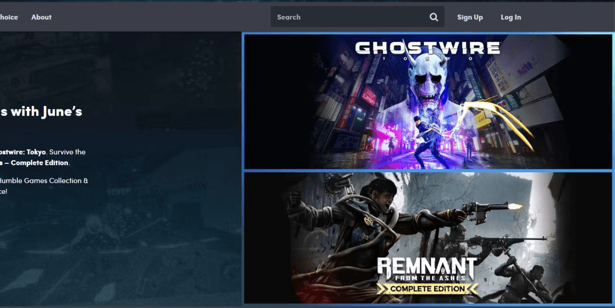This screenshot has height=308, width=615.
Task: Open the Sign Up link
Action: (x=470, y=17)
